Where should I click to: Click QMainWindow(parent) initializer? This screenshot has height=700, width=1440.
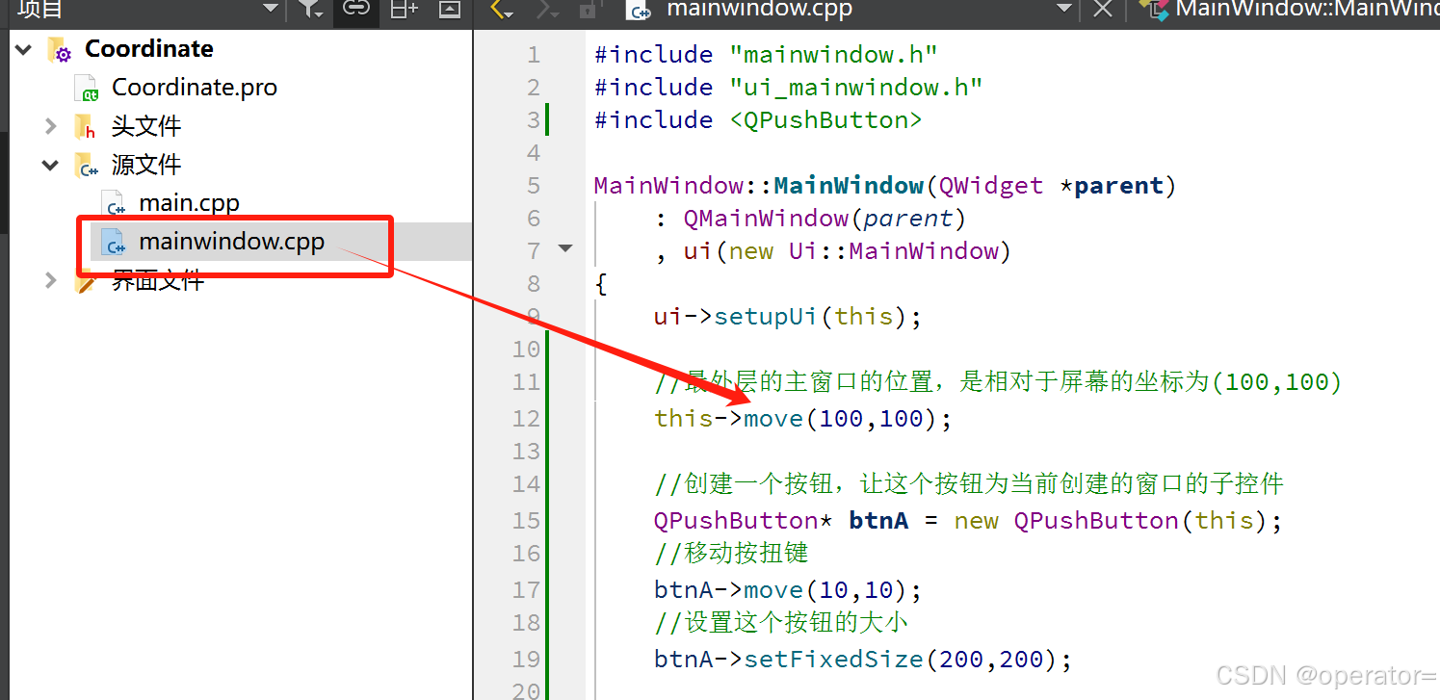pyautogui.click(x=825, y=219)
